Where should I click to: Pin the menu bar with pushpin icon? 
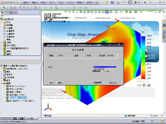(x=96, y=2)
